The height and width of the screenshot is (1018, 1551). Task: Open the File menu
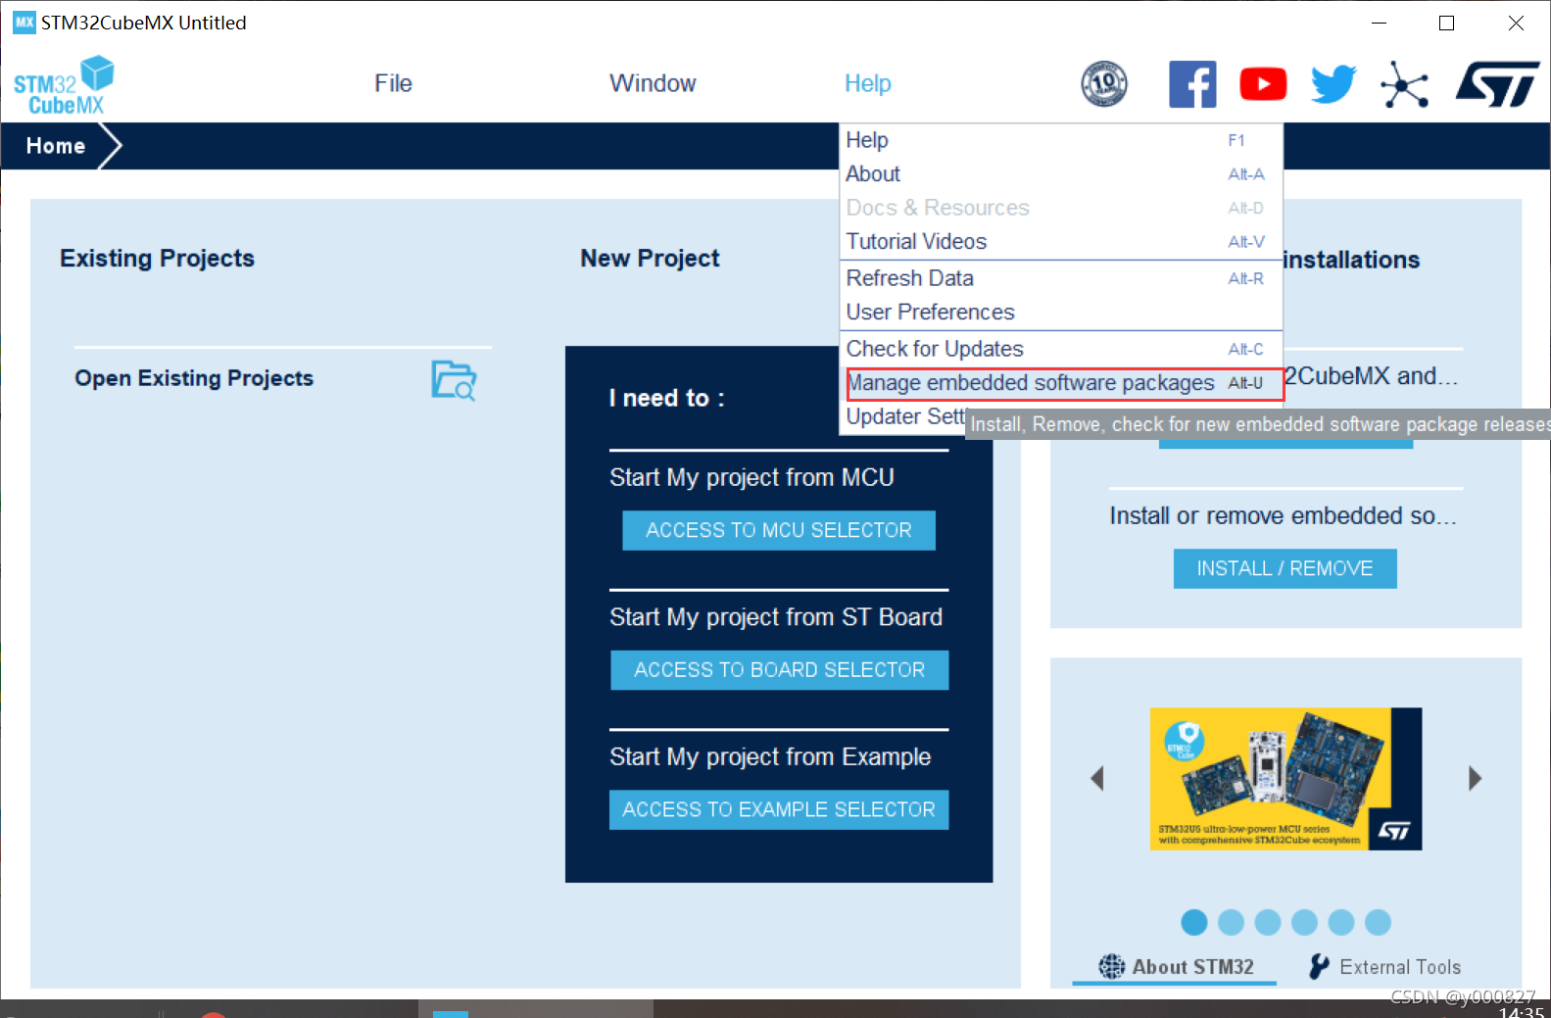coord(393,83)
